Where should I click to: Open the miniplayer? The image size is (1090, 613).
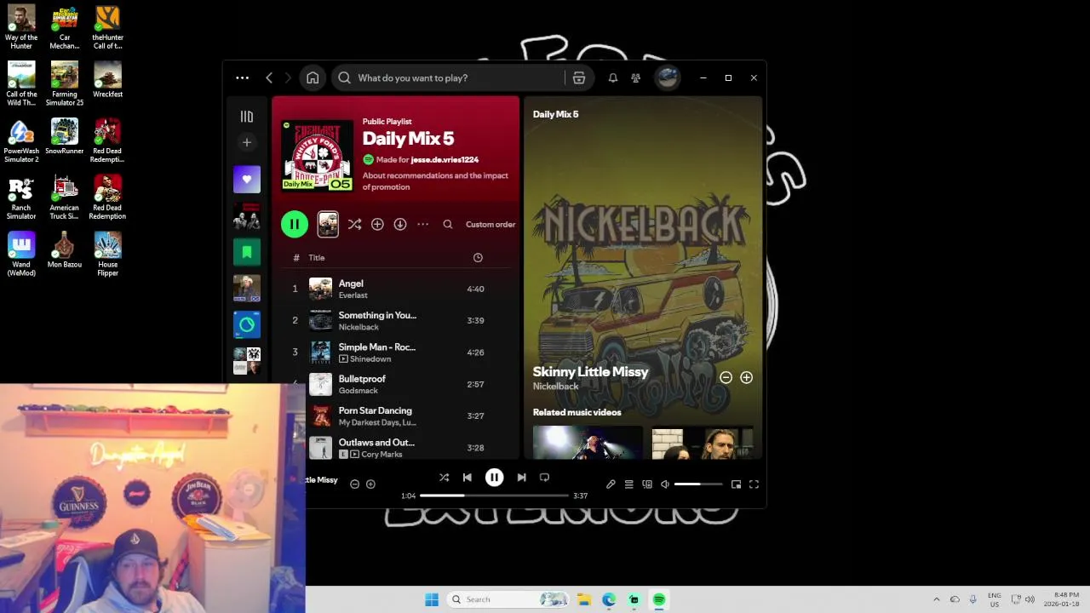[x=736, y=484]
